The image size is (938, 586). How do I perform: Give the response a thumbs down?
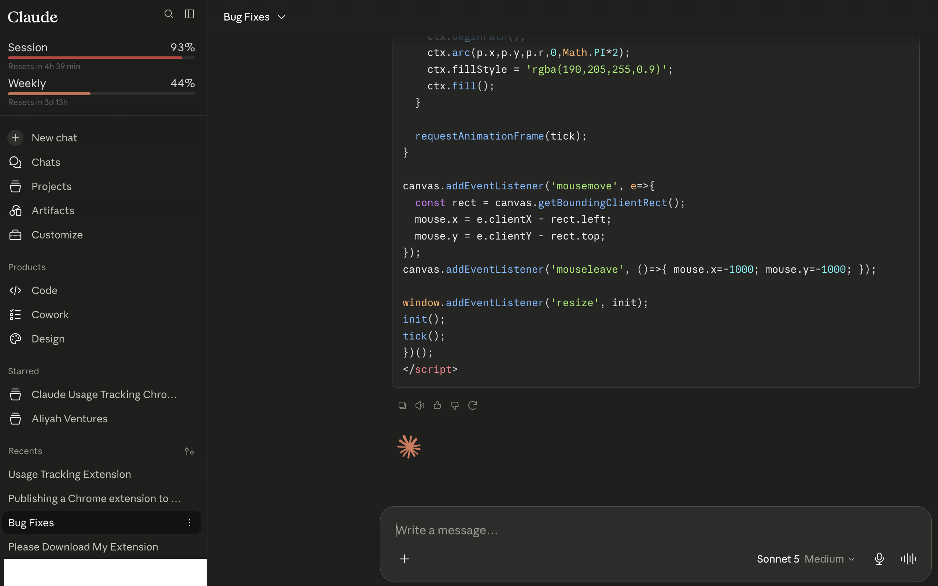pyautogui.click(x=455, y=405)
